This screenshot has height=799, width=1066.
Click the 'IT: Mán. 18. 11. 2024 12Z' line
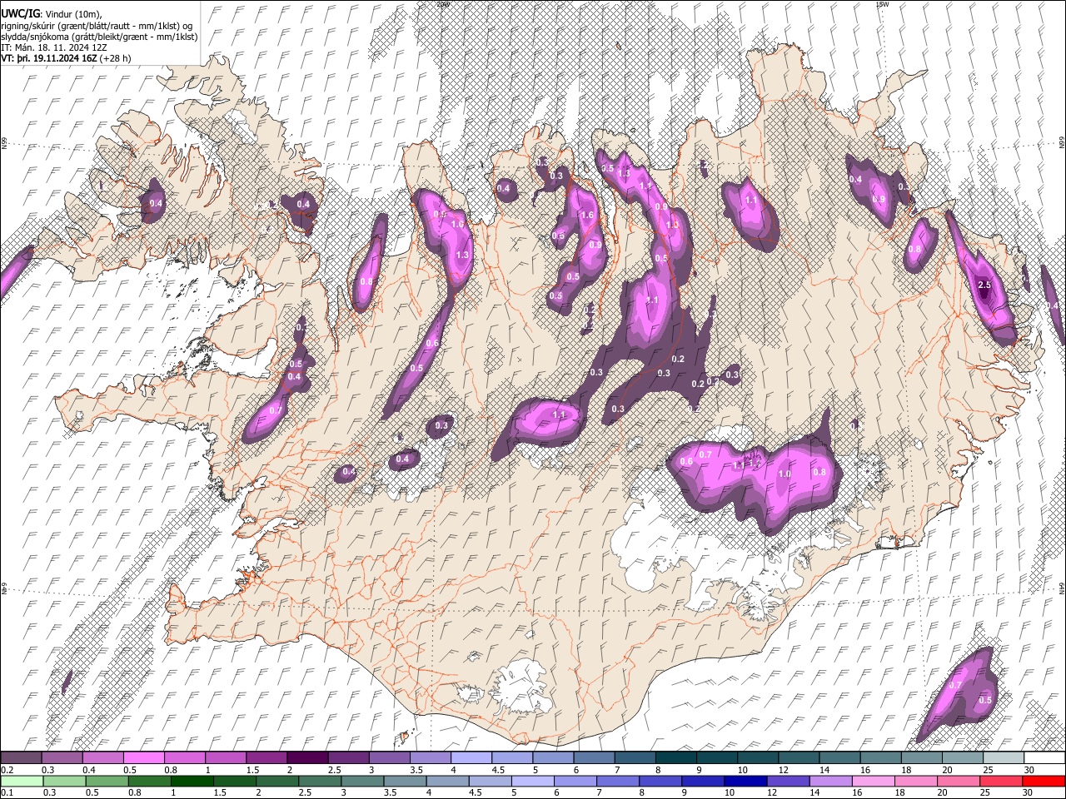point(54,47)
